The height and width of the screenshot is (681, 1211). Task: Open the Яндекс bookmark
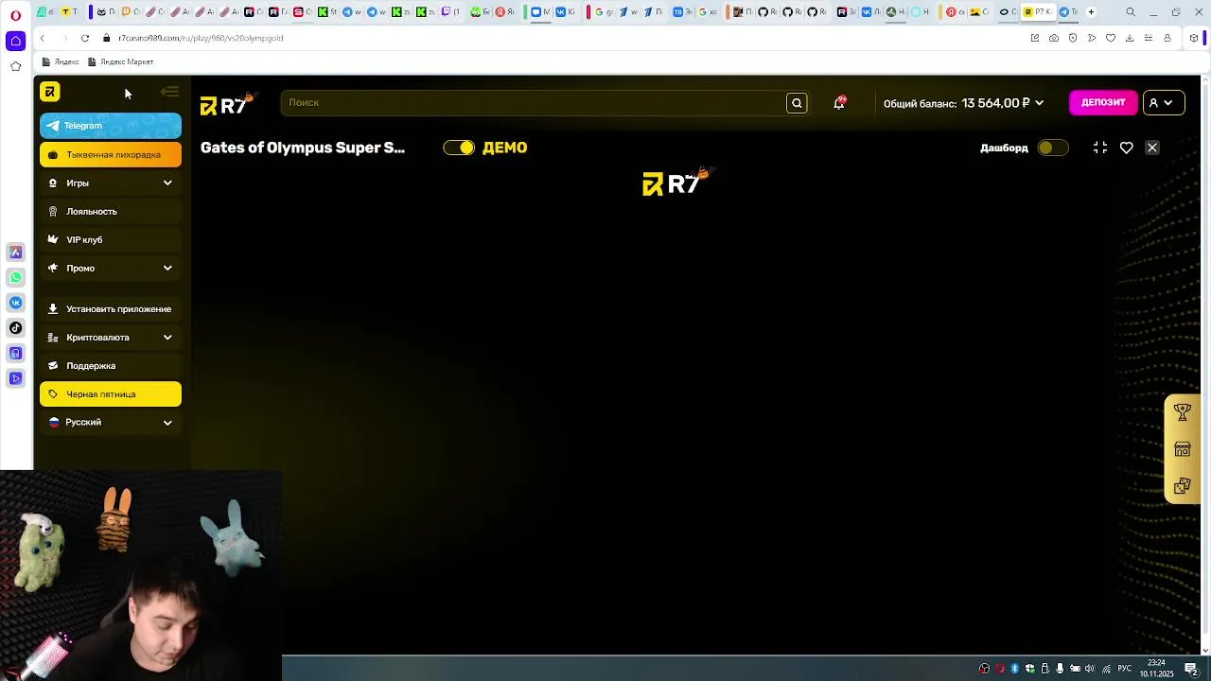coord(60,61)
